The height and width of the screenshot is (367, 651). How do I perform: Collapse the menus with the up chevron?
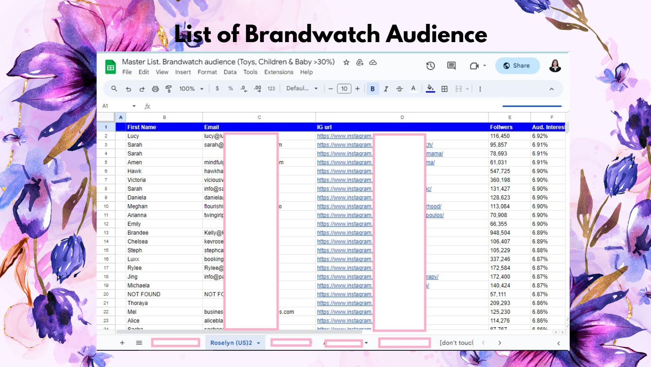[552, 89]
